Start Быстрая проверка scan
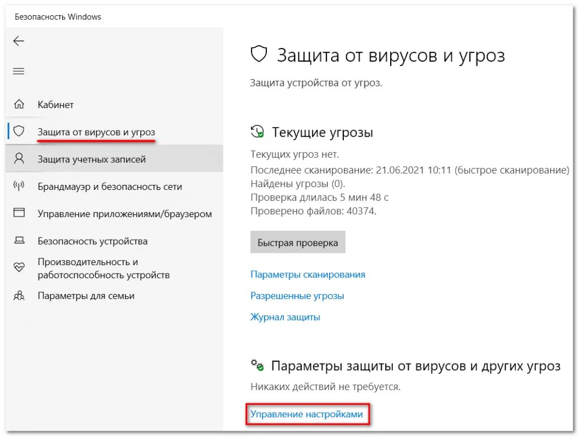579x437 pixels. (297, 242)
